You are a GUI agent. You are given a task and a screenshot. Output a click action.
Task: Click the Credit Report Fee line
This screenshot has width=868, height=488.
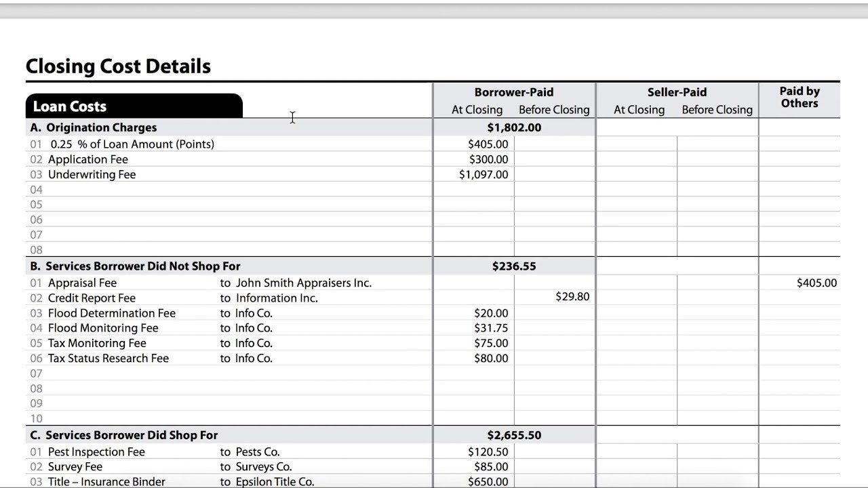coord(92,298)
